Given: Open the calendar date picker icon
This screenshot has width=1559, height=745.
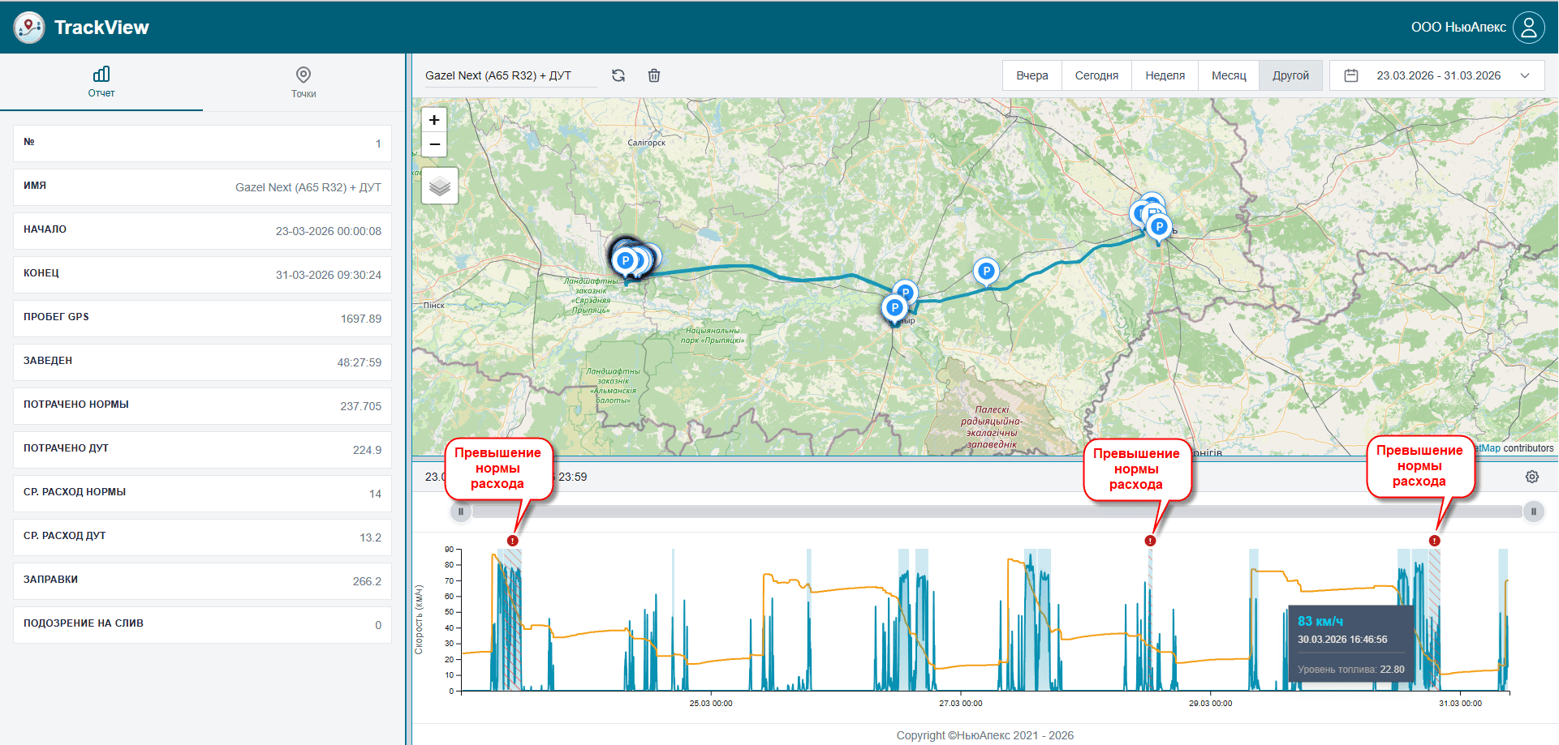Looking at the screenshot, I should [1351, 75].
